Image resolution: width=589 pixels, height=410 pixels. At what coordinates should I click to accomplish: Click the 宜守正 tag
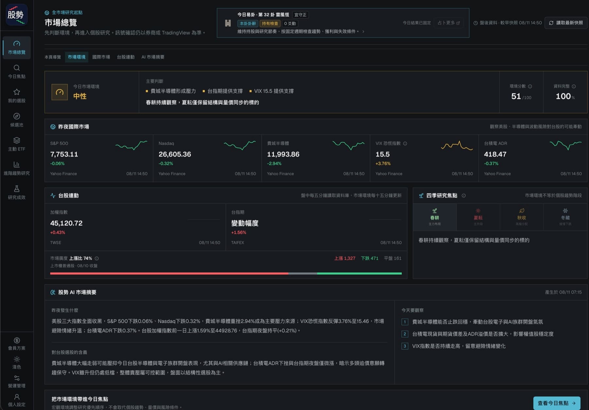(x=300, y=15)
